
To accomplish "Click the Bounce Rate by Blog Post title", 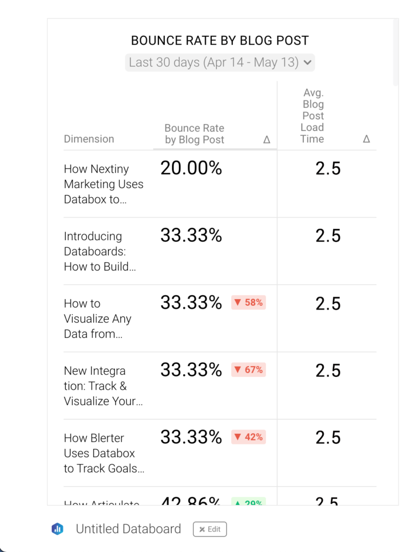I will [220, 40].
